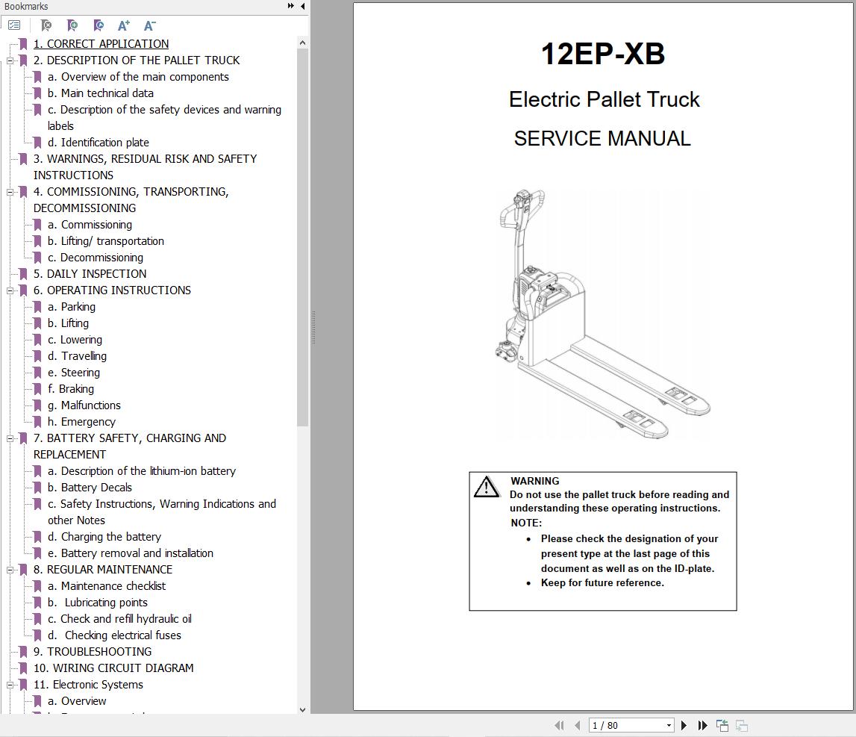Click the ensure bookmark visibility icon
Viewport: 856px width, 737px height.
pyautogui.click(x=98, y=25)
